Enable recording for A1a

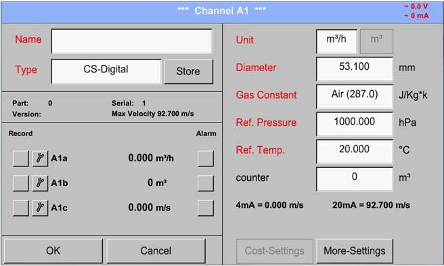21,158
